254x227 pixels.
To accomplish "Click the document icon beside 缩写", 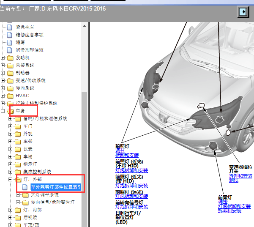I will click(10, 42).
